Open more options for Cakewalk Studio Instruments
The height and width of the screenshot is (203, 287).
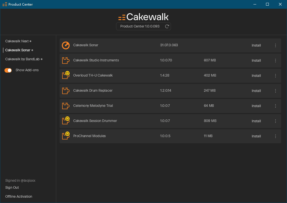(x=276, y=61)
